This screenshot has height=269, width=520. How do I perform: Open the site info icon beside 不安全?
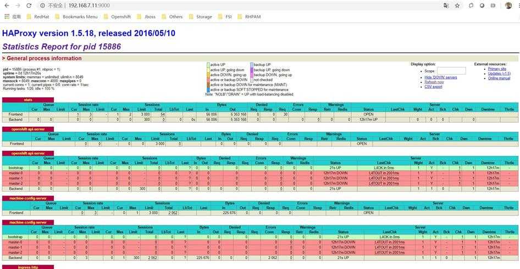(42, 5)
